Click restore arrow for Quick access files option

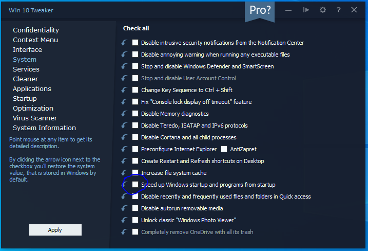pos(124,196)
